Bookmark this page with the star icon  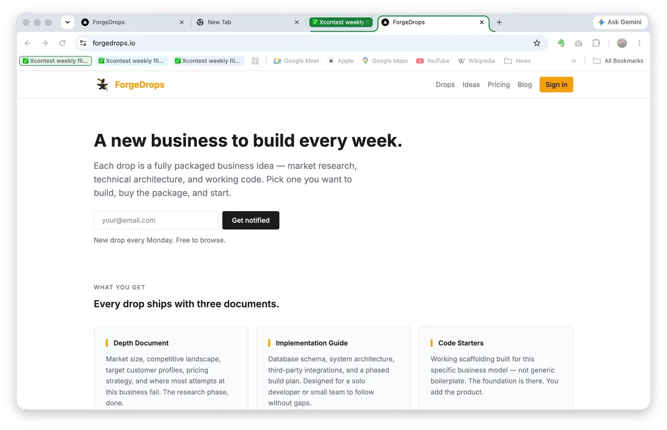click(537, 43)
